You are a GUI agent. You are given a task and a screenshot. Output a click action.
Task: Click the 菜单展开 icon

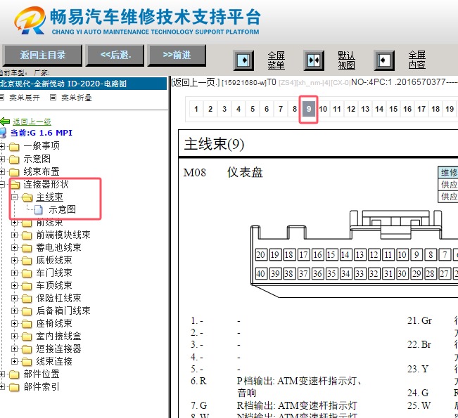click(x=2, y=98)
